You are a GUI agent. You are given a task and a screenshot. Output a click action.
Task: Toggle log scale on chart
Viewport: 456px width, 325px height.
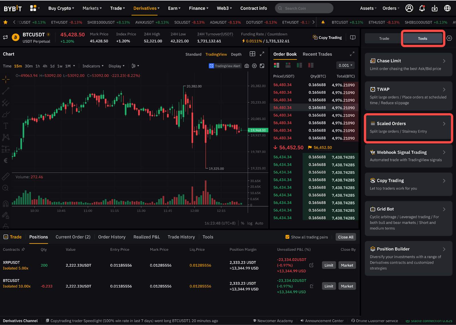pyautogui.click(x=250, y=223)
